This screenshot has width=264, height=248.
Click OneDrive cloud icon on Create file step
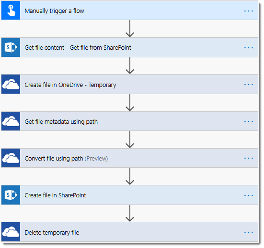11,85
